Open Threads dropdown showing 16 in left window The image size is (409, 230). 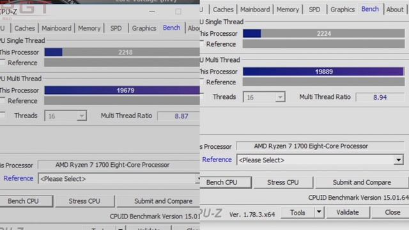[x=66, y=116]
